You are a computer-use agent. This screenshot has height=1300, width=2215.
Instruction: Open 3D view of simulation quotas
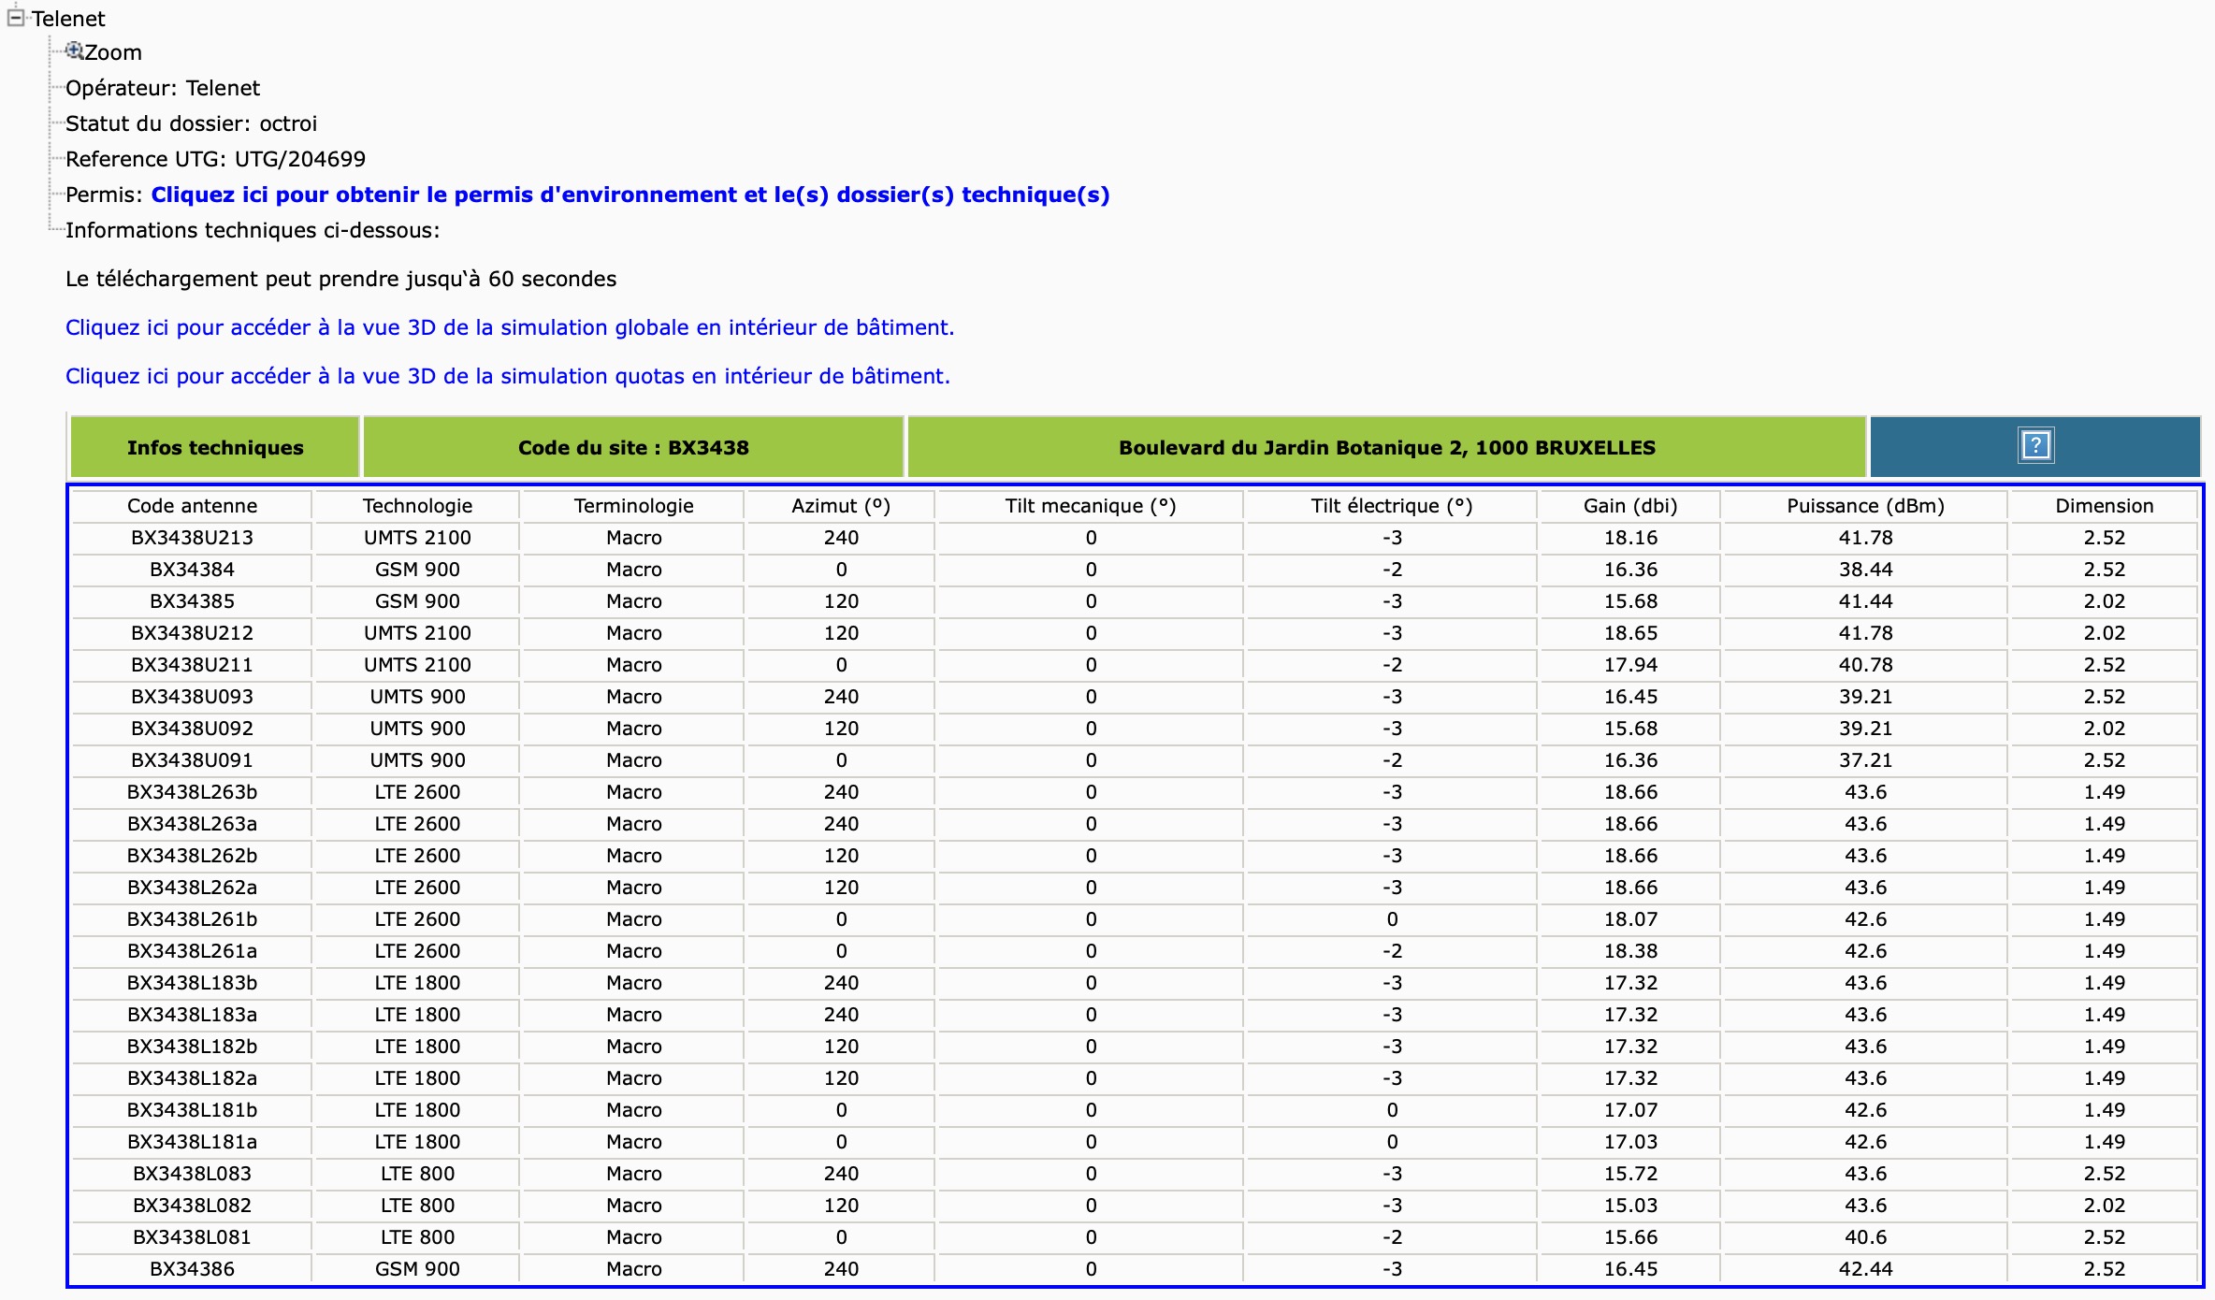508,376
